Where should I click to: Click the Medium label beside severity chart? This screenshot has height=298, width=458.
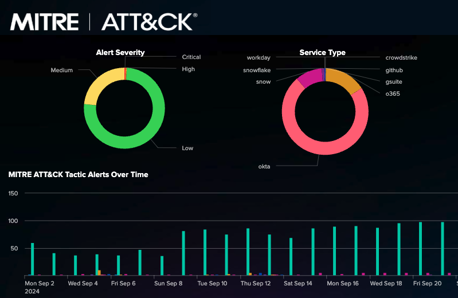click(x=62, y=70)
